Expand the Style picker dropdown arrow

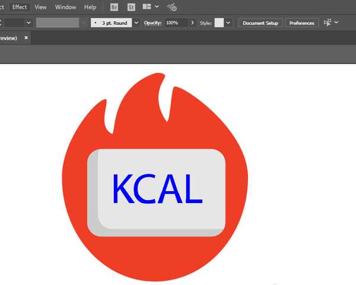pos(228,23)
